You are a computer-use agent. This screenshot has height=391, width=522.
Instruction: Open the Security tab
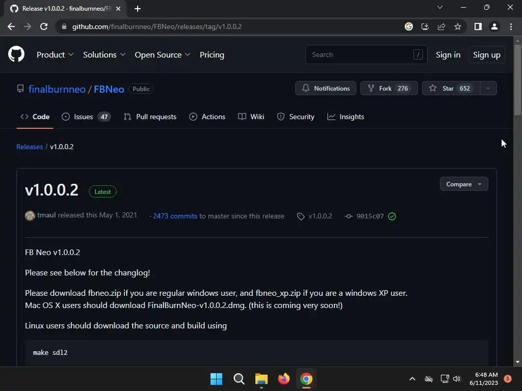pos(296,117)
